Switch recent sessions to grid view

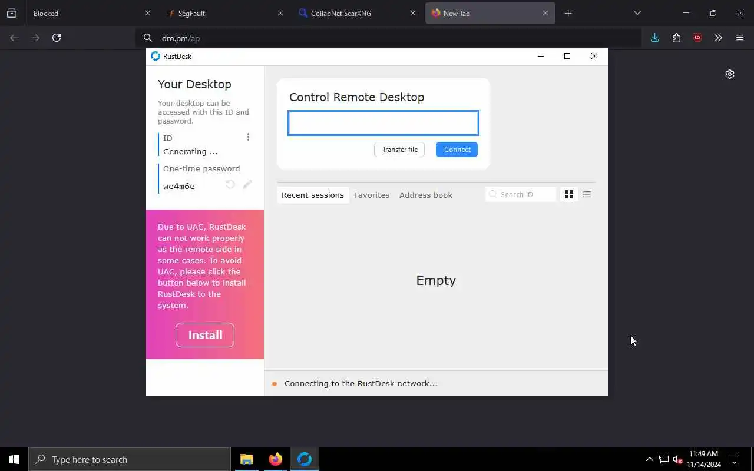coord(569,194)
